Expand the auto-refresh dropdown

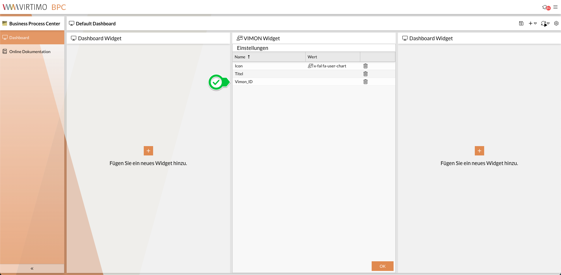click(545, 23)
